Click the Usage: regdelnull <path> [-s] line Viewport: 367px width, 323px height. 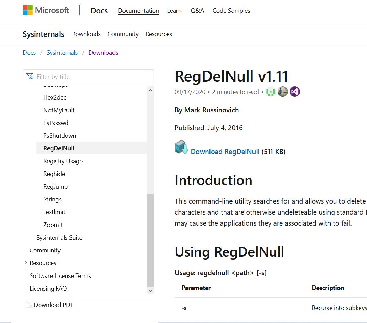(x=220, y=273)
